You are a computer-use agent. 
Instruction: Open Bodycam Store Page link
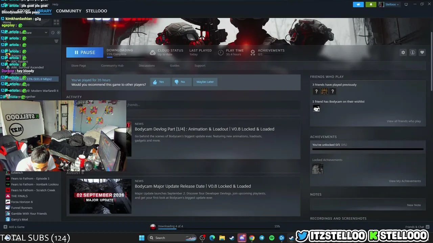[x=78, y=65]
